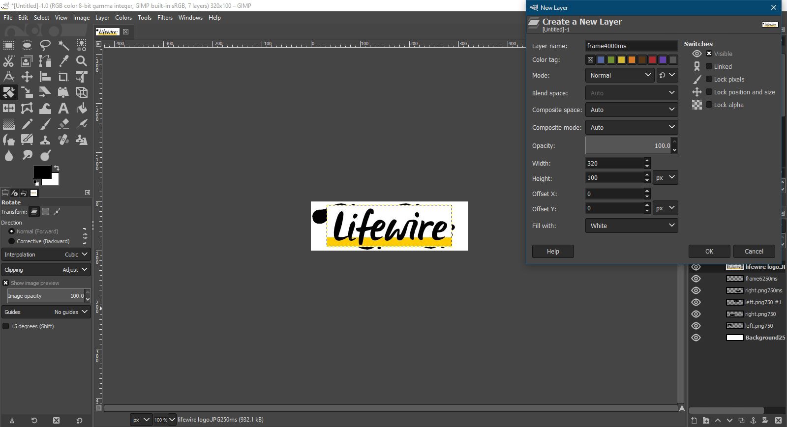
Task: Select the Text tool
Action: click(63, 108)
